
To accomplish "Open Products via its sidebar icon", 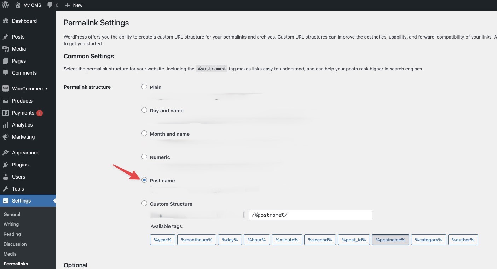I will coord(6,101).
